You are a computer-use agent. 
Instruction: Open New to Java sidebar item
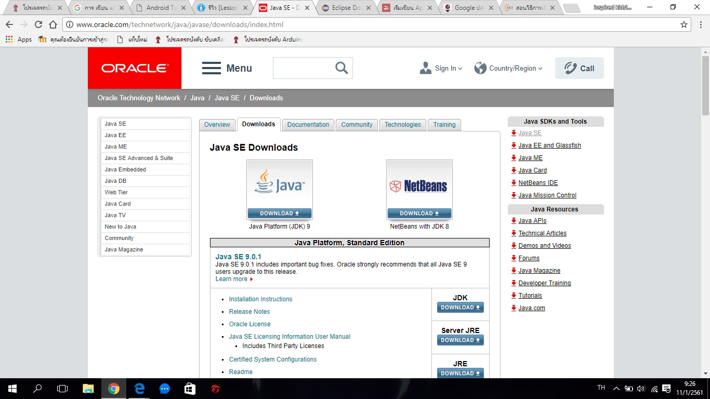click(x=145, y=227)
